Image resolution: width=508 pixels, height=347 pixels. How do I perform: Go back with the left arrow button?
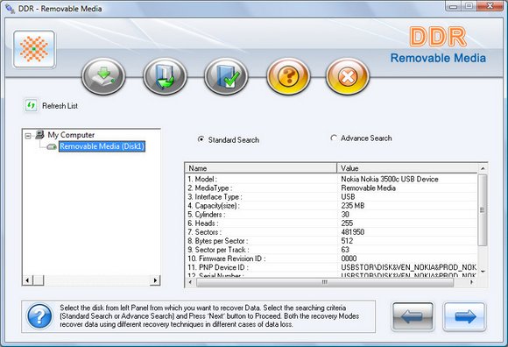(413, 316)
